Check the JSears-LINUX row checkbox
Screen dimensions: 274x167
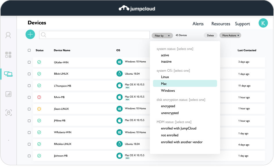click(29, 109)
